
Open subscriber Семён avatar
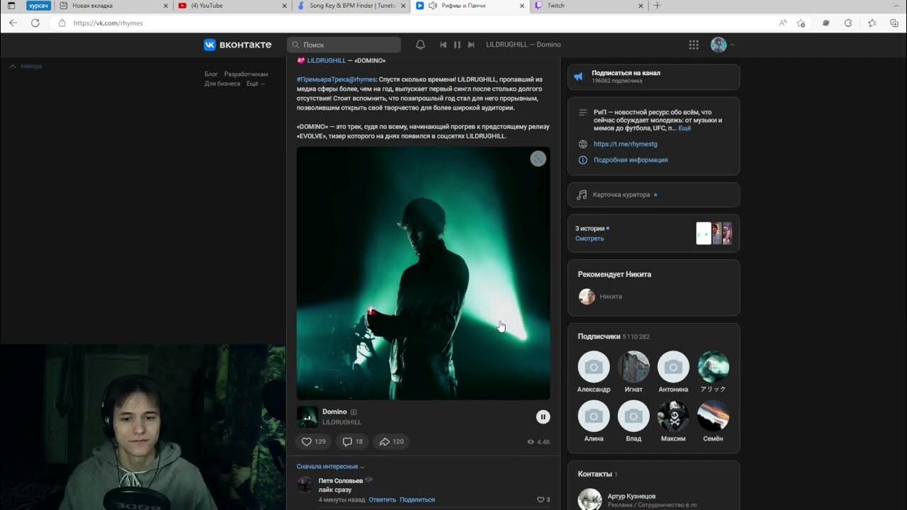(713, 416)
